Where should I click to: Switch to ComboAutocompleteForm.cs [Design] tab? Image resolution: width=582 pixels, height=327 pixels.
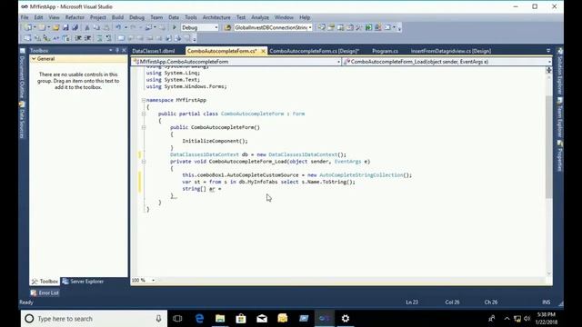tap(314, 51)
